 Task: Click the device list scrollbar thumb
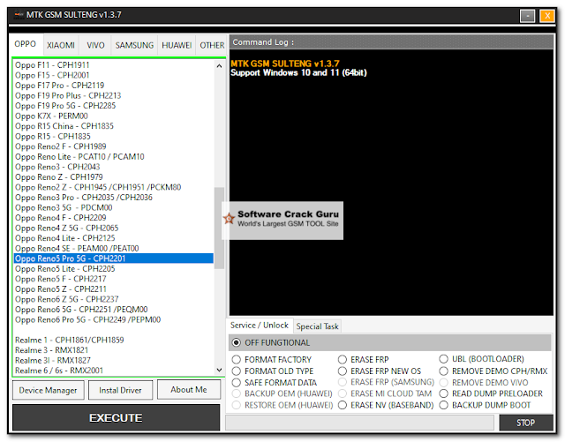tap(219, 228)
